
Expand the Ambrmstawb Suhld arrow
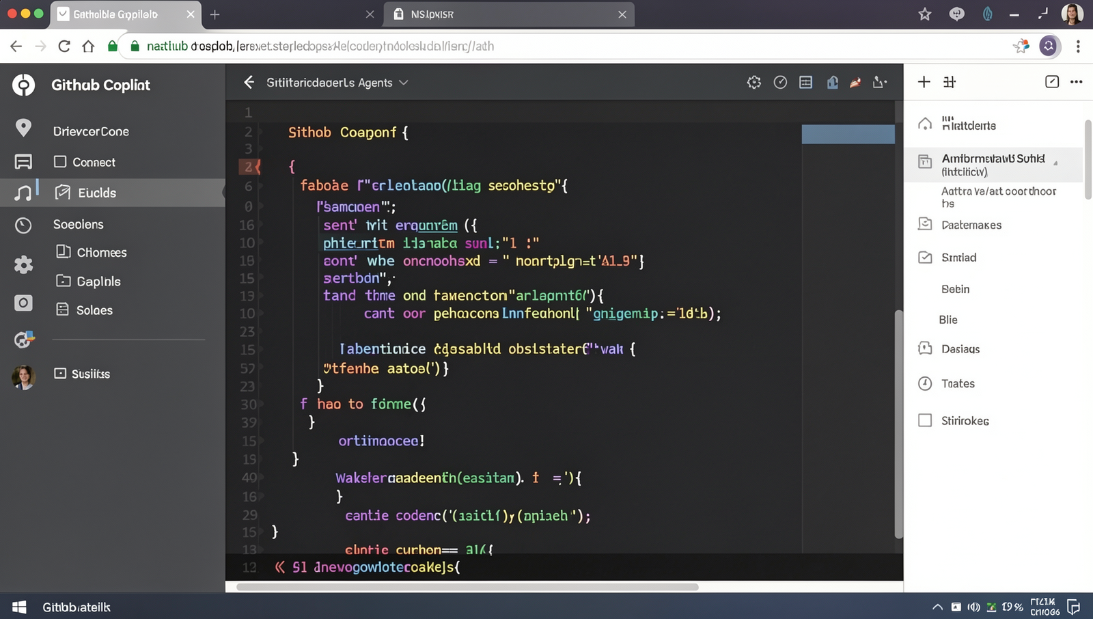coord(1056,163)
